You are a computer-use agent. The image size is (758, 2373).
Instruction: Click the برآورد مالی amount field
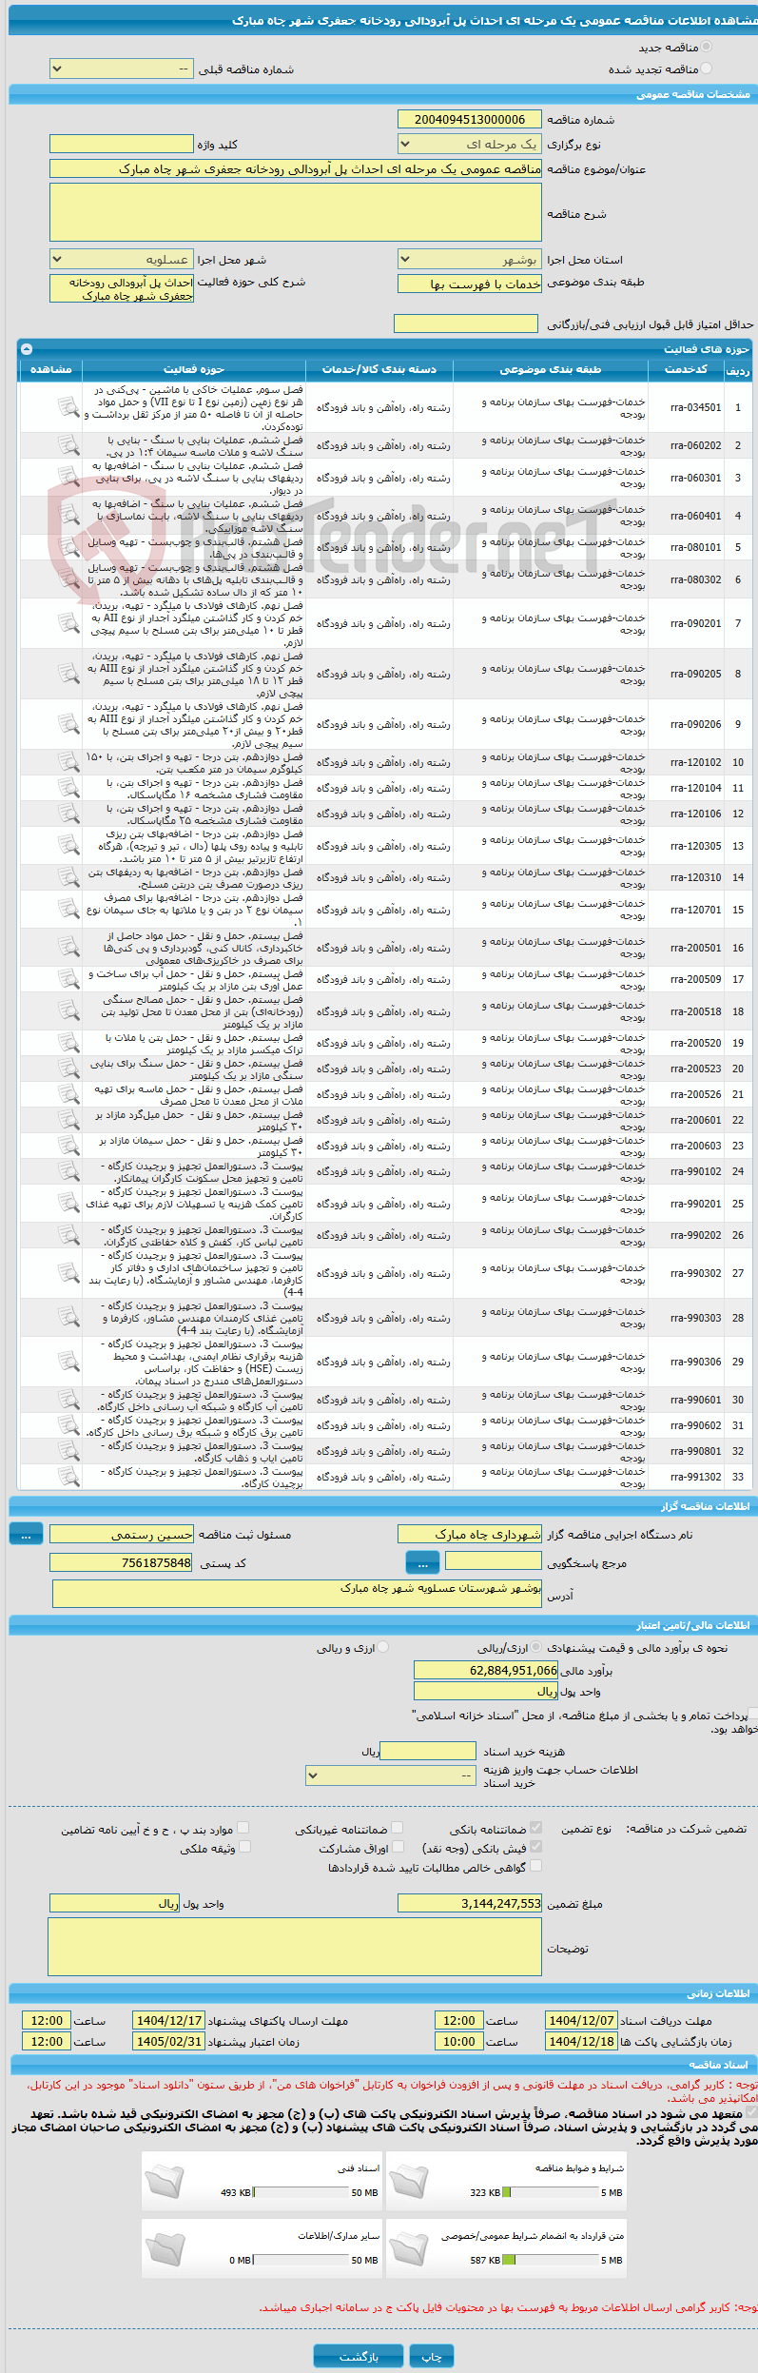[x=486, y=1670]
